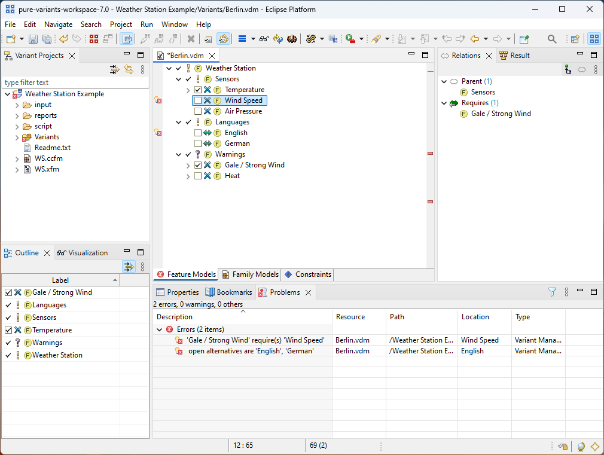Uncheck the Temperature feature selection
This screenshot has height=455, width=604.
point(199,89)
